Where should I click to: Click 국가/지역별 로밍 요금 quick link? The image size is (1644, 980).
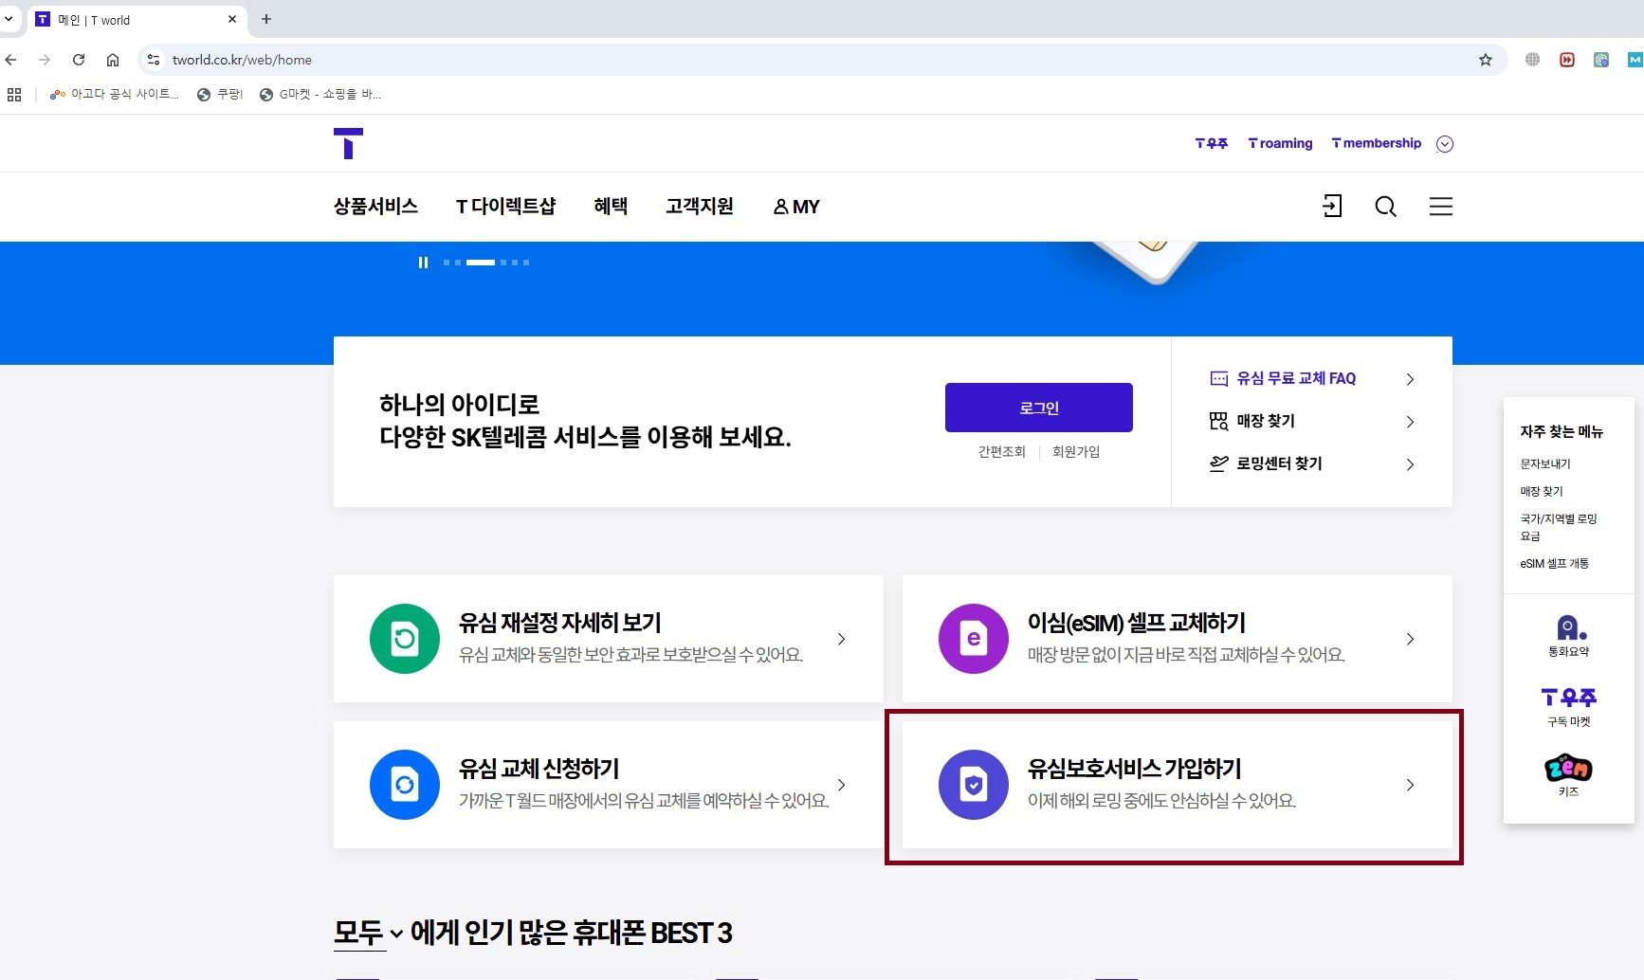point(1559,527)
